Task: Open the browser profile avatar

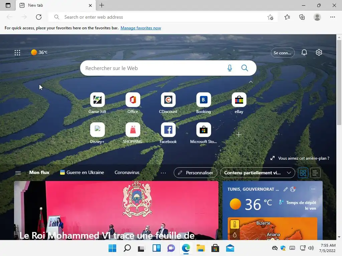Action: (317, 17)
